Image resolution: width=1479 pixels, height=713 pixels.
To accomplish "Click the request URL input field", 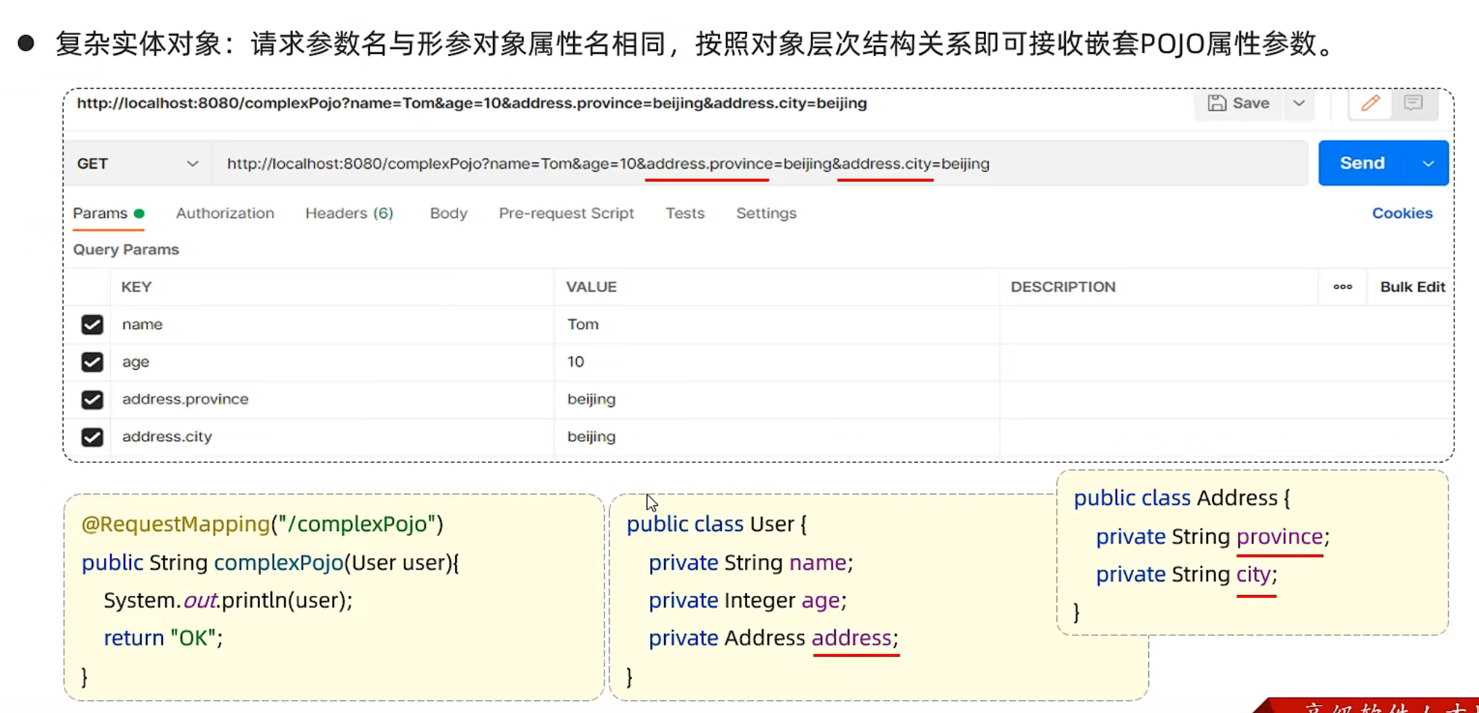I will point(760,164).
